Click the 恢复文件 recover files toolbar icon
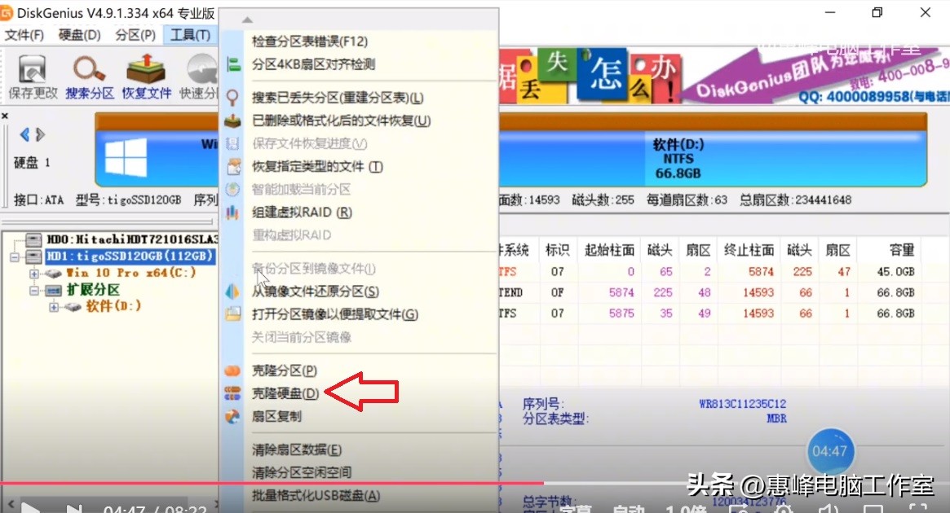Viewport: 950px width, 513px height. [147, 77]
